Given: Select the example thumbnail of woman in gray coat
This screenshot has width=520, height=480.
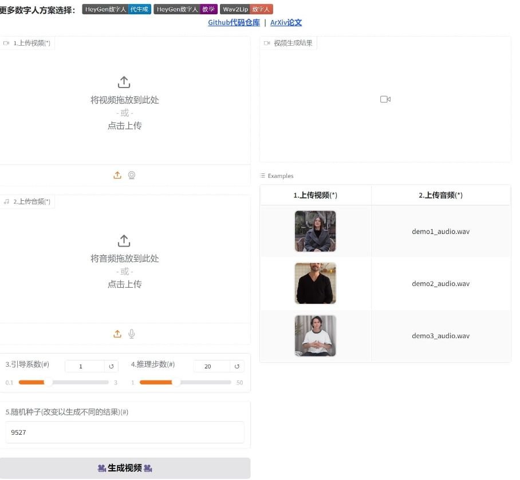Looking at the screenshot, I should [315, 232].
